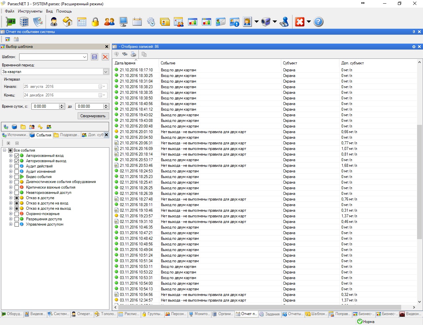Viewport: 423px width, 325px height.
Task: Click the end time 0:00:00 field
Action: pyautogui.click(x=89, y=106)
